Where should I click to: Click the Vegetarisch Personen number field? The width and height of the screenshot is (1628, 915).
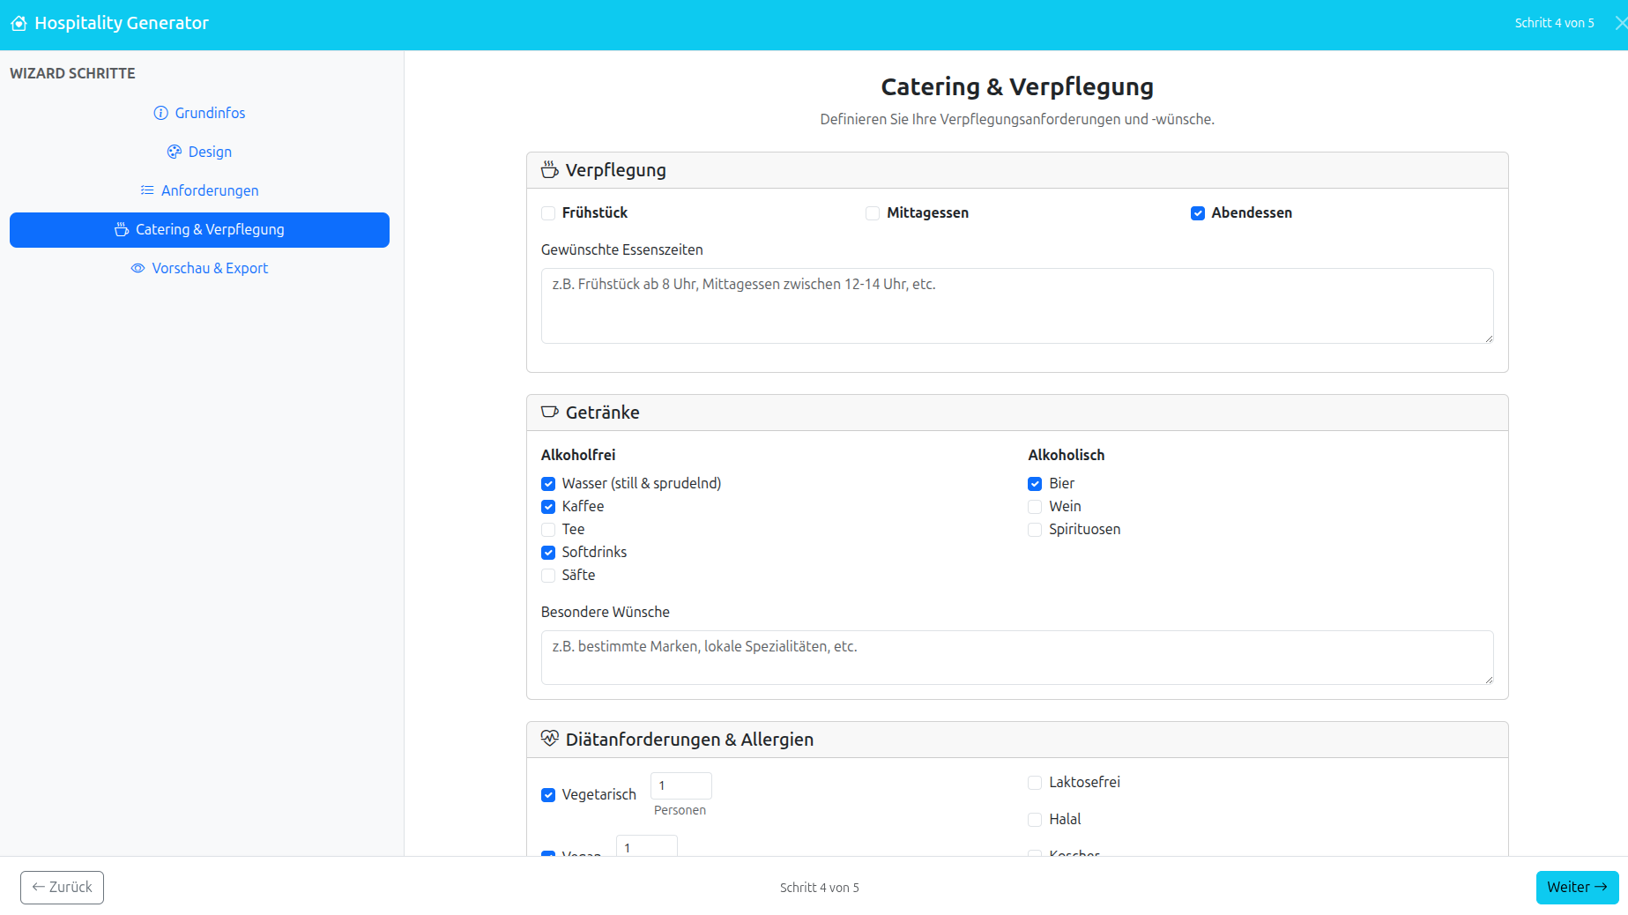[680, 785]
